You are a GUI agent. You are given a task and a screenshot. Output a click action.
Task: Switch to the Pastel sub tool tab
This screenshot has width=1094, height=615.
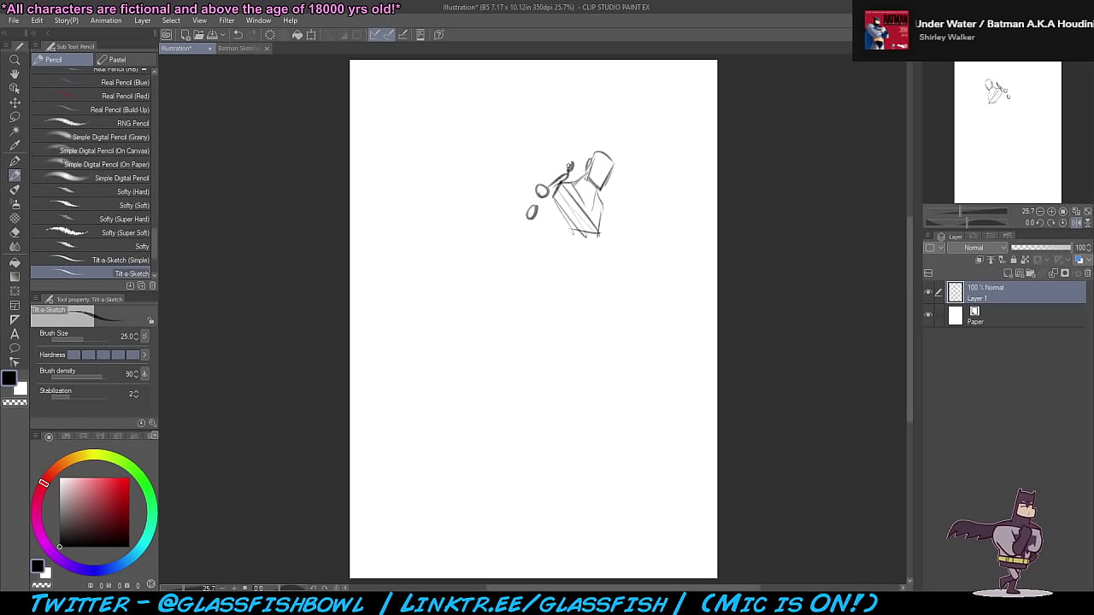tap(117, 60)
